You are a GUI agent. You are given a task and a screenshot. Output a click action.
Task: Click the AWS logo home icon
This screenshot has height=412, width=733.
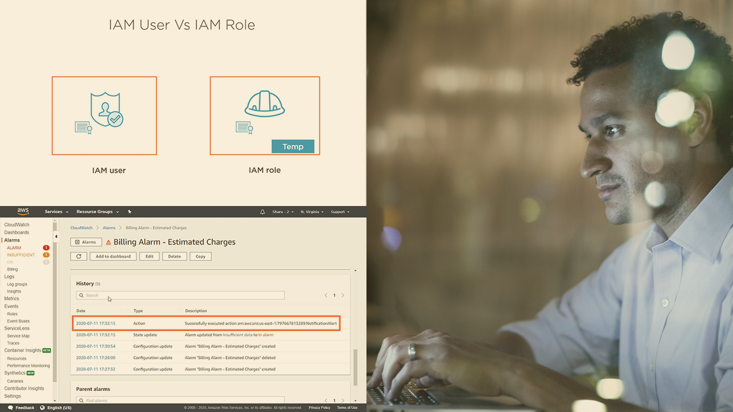pos(23,212)
